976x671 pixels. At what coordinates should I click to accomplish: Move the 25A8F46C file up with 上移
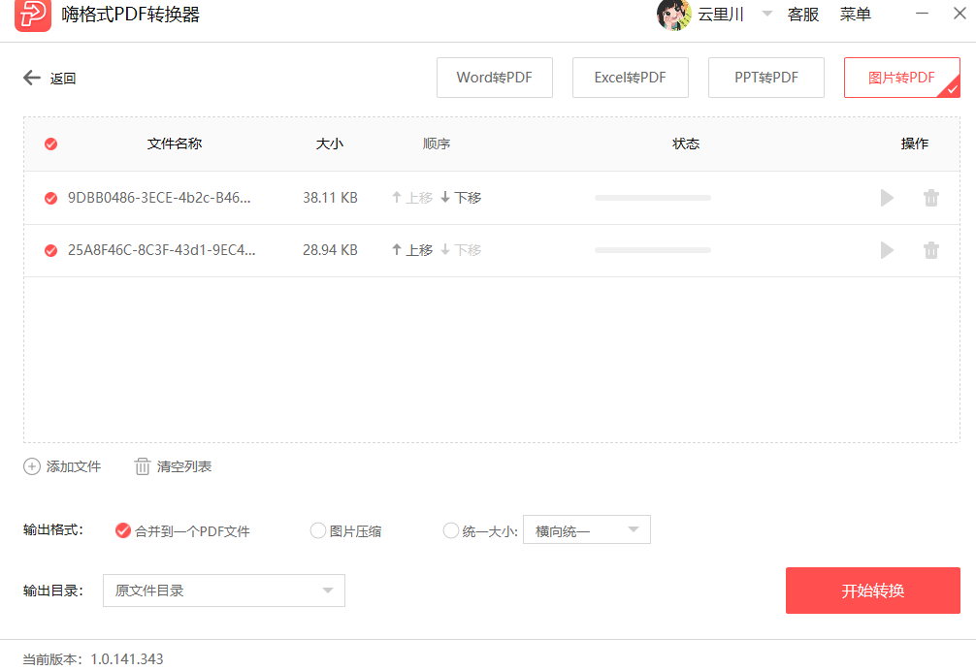coord(412,250)
